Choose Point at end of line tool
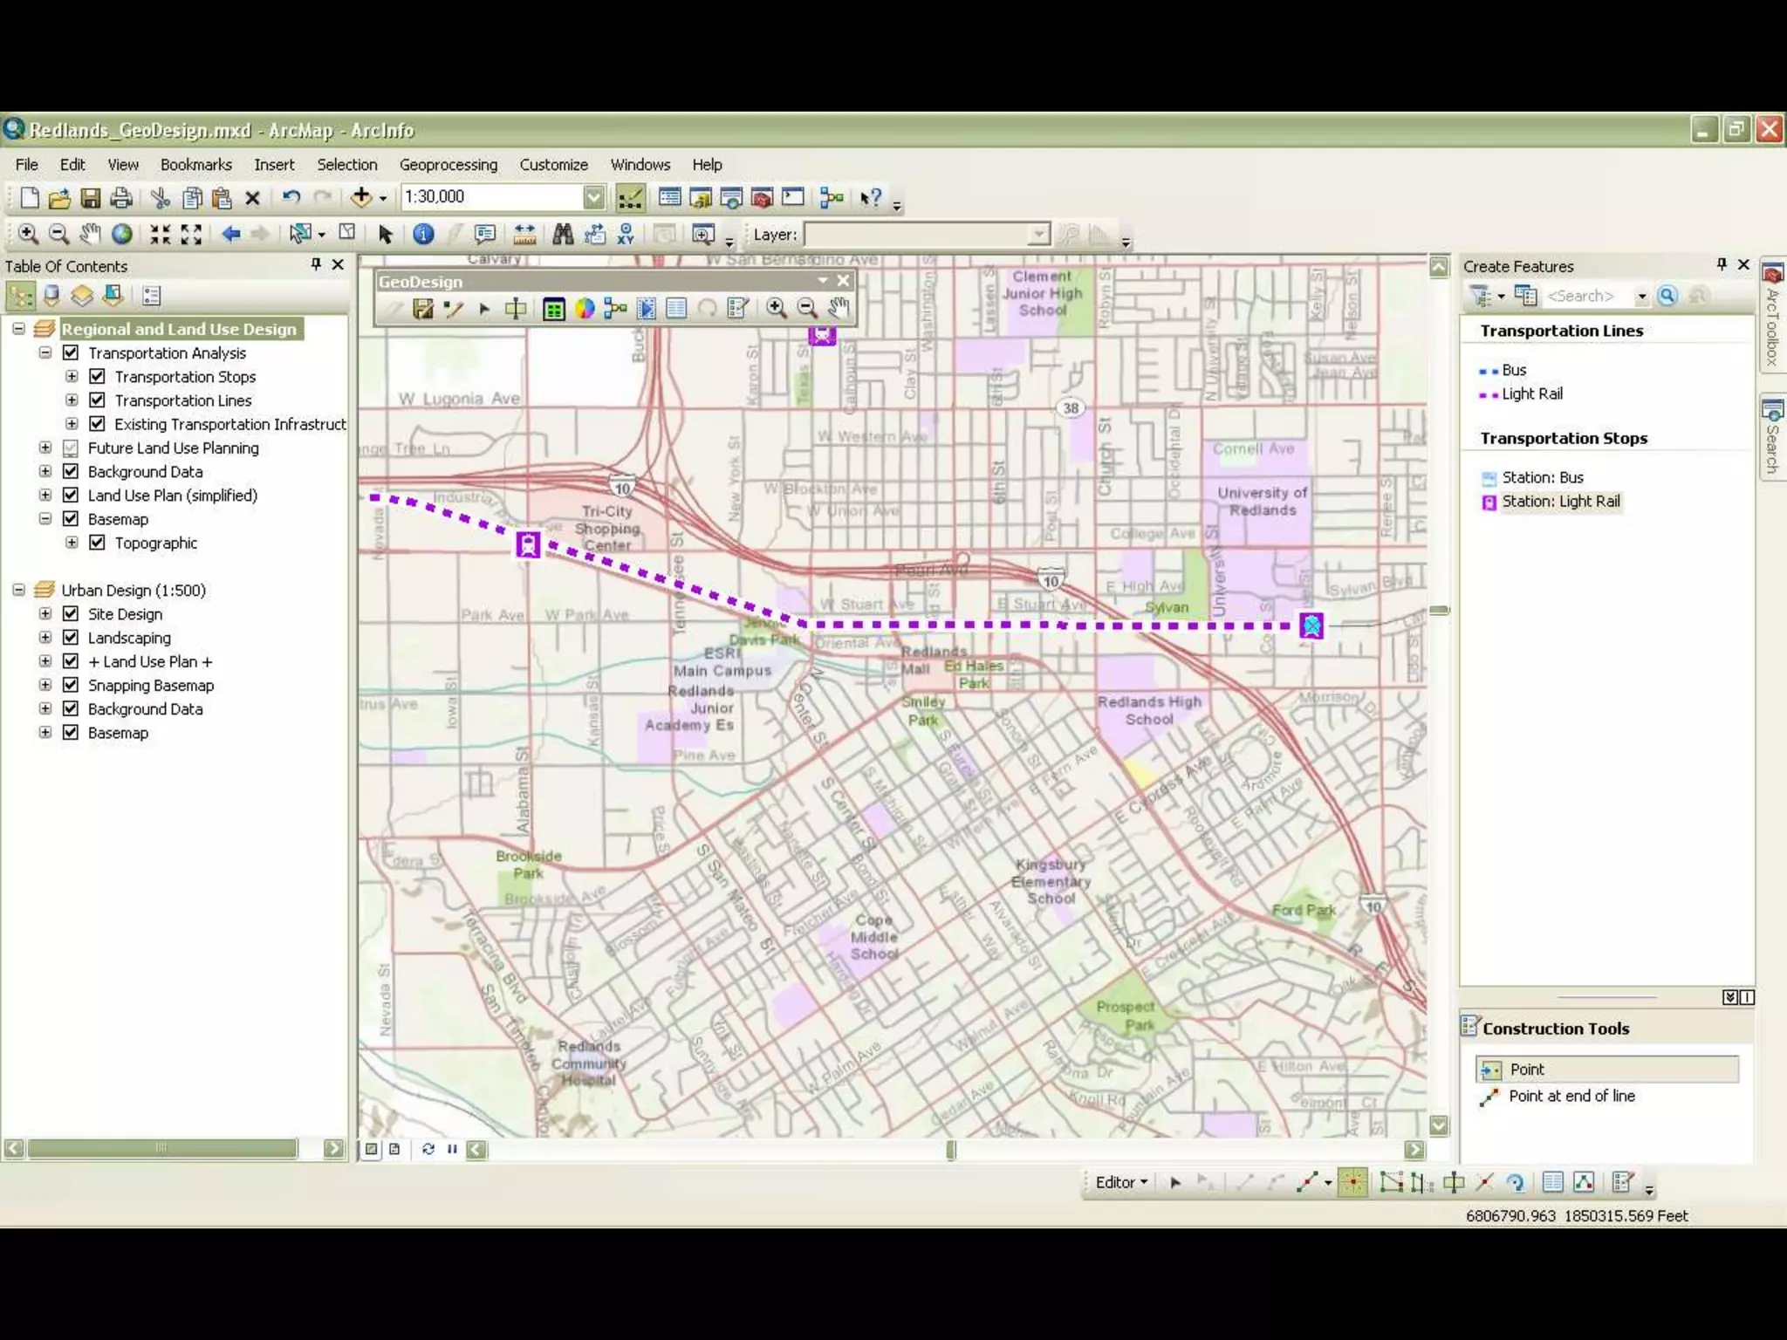This screenshot has height=1340, width=1787. click(x=1571, y=1097)
